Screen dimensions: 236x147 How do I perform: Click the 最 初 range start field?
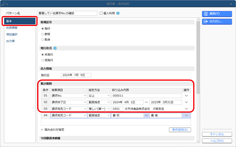[128, 115]
